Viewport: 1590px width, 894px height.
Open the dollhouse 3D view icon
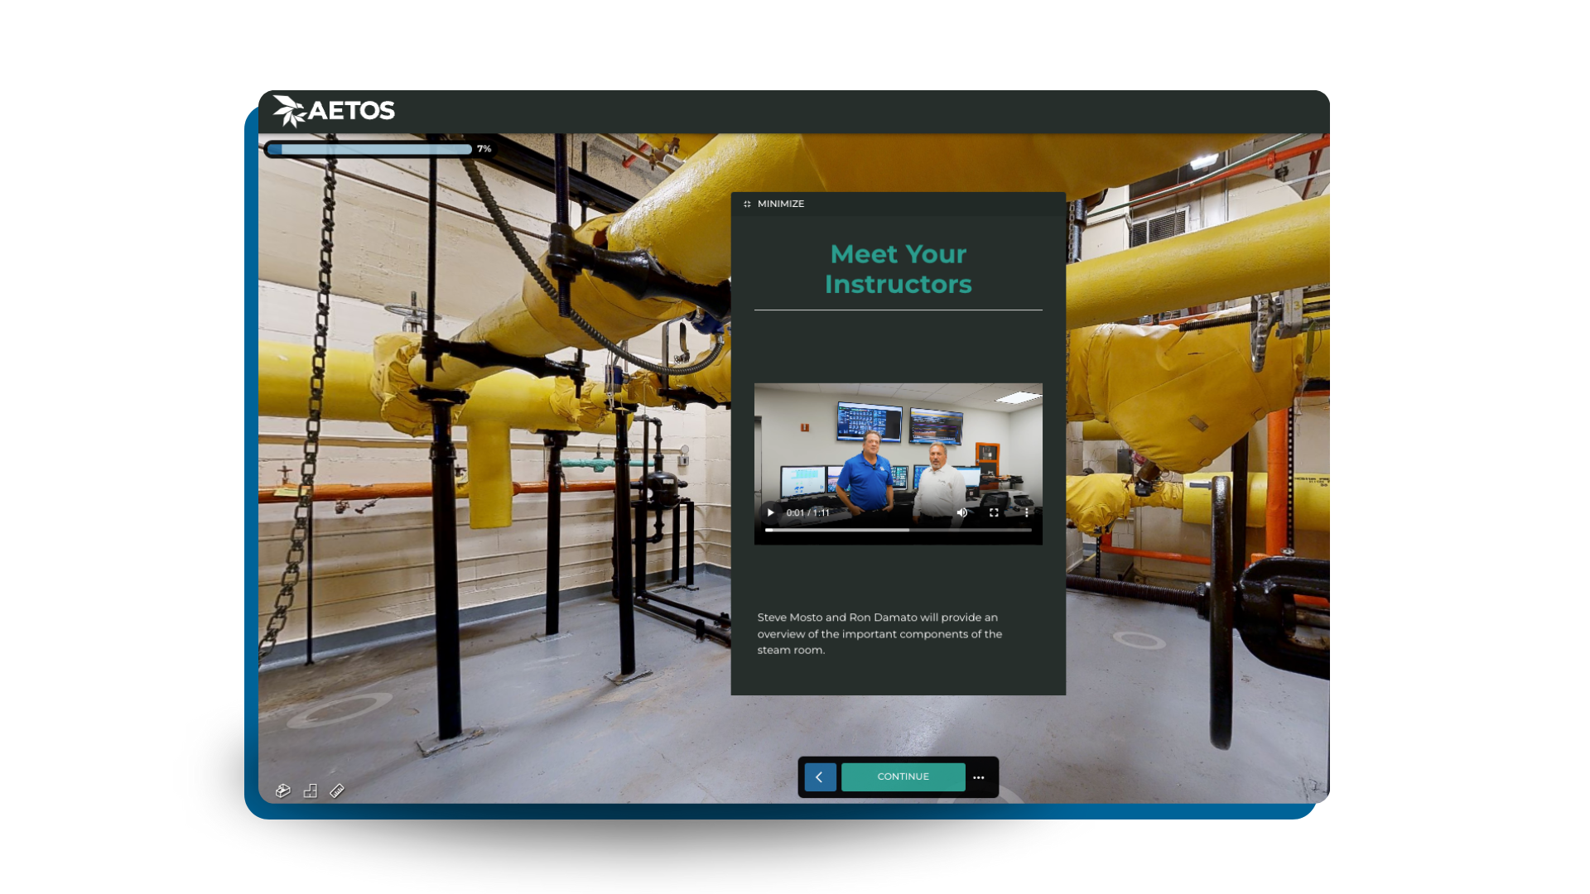283,791
